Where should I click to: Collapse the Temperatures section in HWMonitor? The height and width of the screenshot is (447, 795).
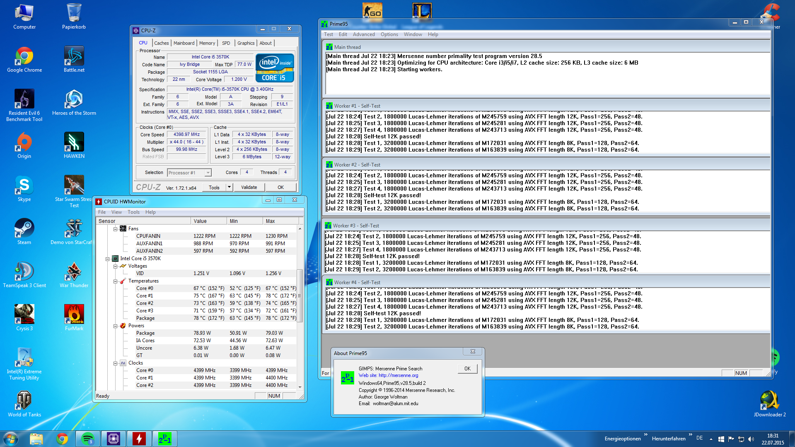pyautogui.click(x=116, y=281)
